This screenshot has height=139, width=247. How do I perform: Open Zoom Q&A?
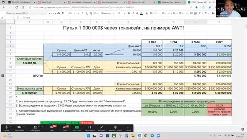point(64,128)
